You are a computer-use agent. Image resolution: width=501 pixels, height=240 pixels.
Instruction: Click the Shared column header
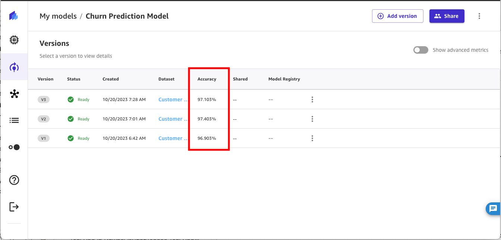tap(240, 79)
